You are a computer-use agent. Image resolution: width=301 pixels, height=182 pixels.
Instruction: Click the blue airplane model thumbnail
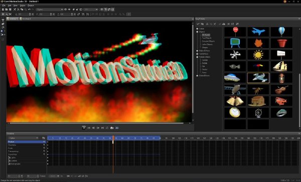pyautogui.click(x=258, y=32)
